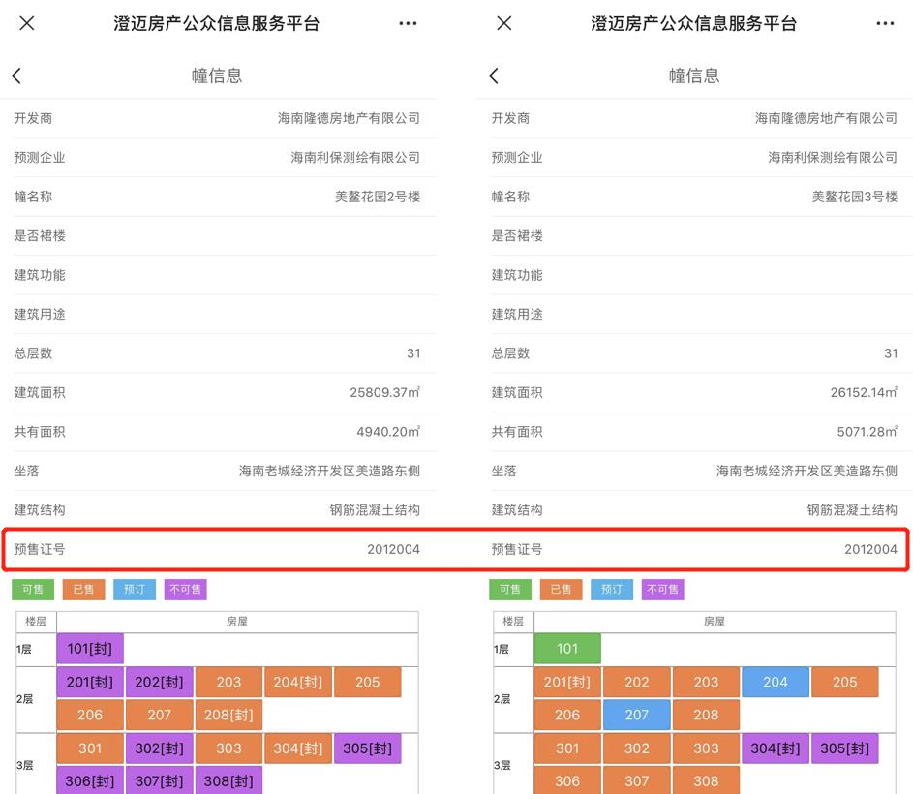Switch to the 幢信息 header tab
Image resolution: width=913 pixels, height=794 pixels.
217,75
